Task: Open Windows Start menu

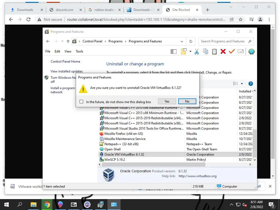Action: tap(7, 205)
